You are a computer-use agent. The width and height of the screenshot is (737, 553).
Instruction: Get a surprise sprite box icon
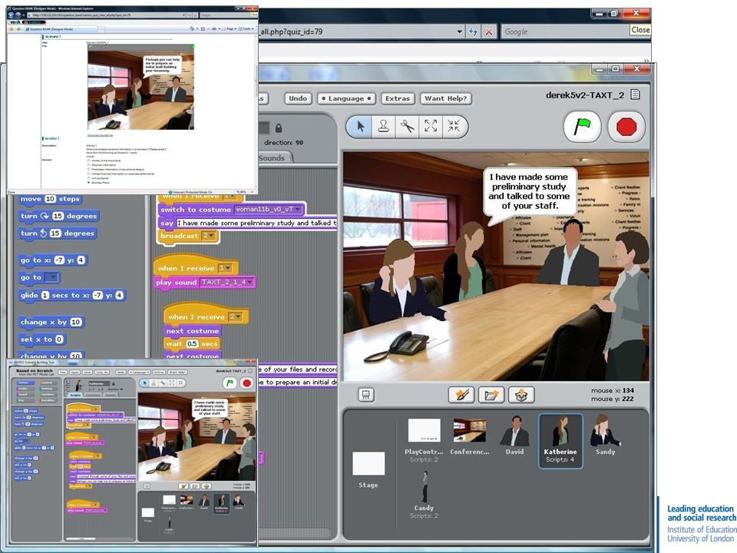(521, 395)
